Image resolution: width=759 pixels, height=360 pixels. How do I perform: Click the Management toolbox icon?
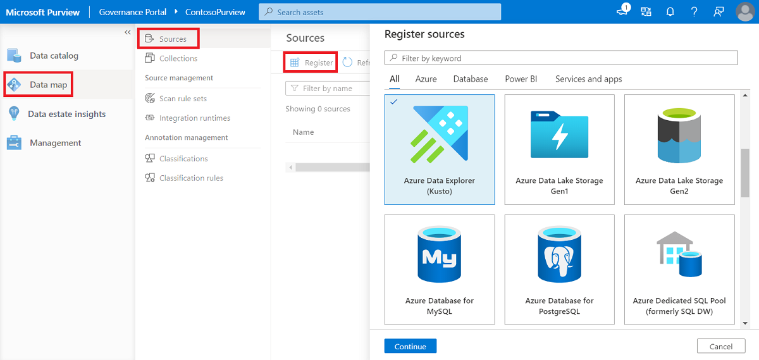(x=15, y=143)
